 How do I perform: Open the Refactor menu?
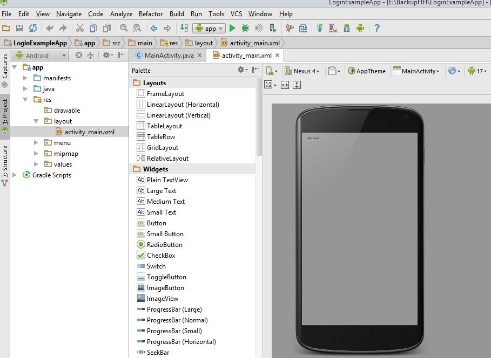pyautogui.click(x=151, y=14)
